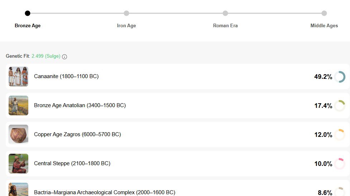Image resolution: width=350 pixels, height=196 pixels.
Task: Click the 10.0% progress ring
Action: pos(340,164)
